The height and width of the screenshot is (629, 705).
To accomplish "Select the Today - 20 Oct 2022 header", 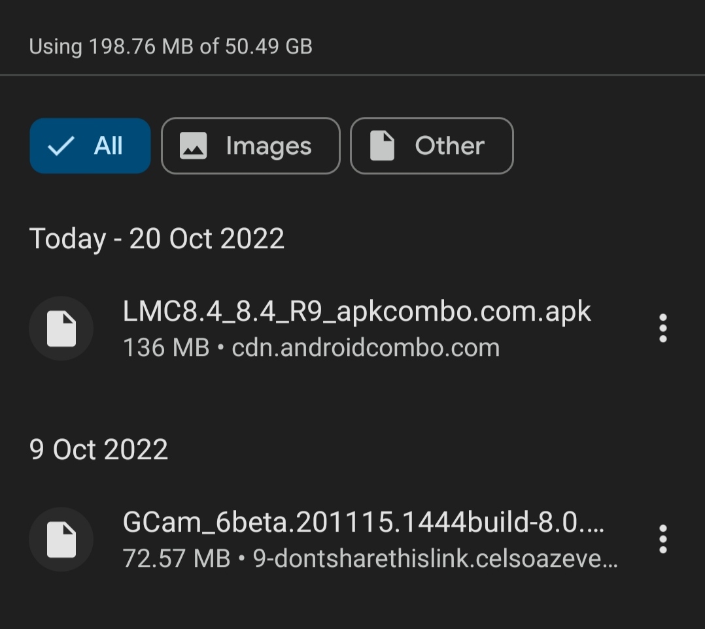I will (x=157, y=238).
